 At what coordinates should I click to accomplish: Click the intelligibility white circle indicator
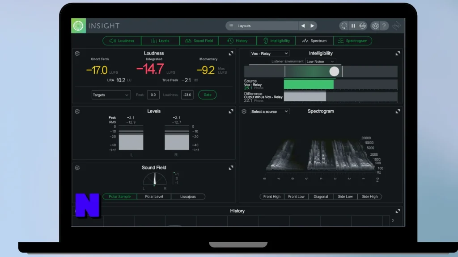pyautogui.click(x=334, y=71)
